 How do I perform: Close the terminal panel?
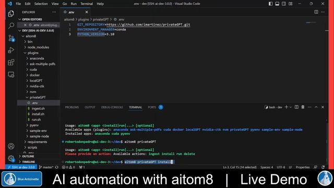(x=323, y=107)
